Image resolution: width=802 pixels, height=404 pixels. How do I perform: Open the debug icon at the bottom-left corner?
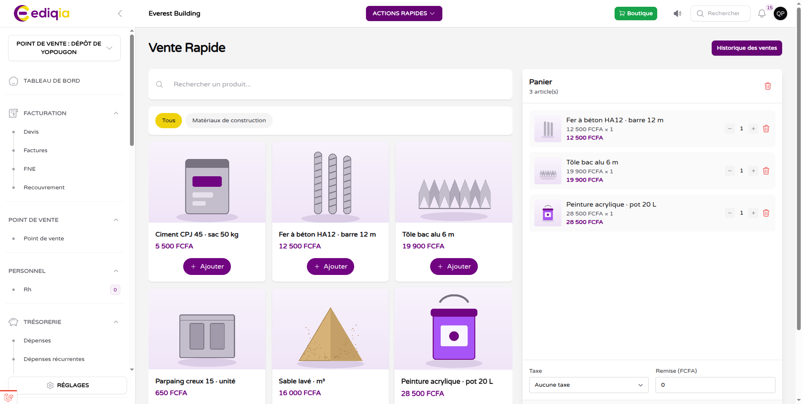point(8,397)
